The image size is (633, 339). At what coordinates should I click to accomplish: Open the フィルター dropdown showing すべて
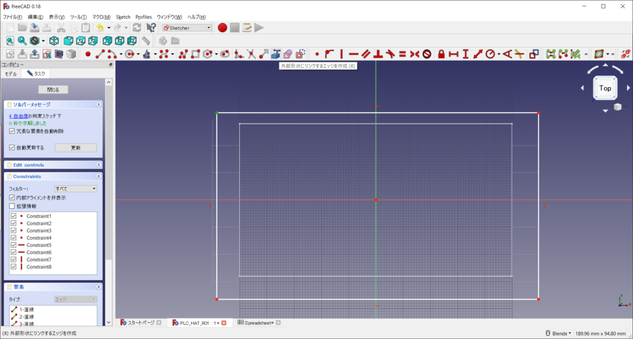(75, 188)
